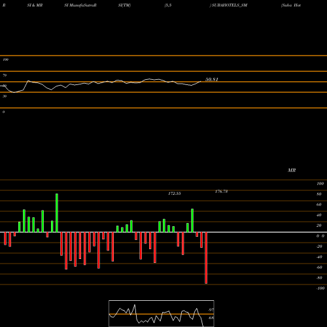The height and width of the screenshot is (327, 327).
Task: Click the RSI value label 50.81
Action: point(212,79)
